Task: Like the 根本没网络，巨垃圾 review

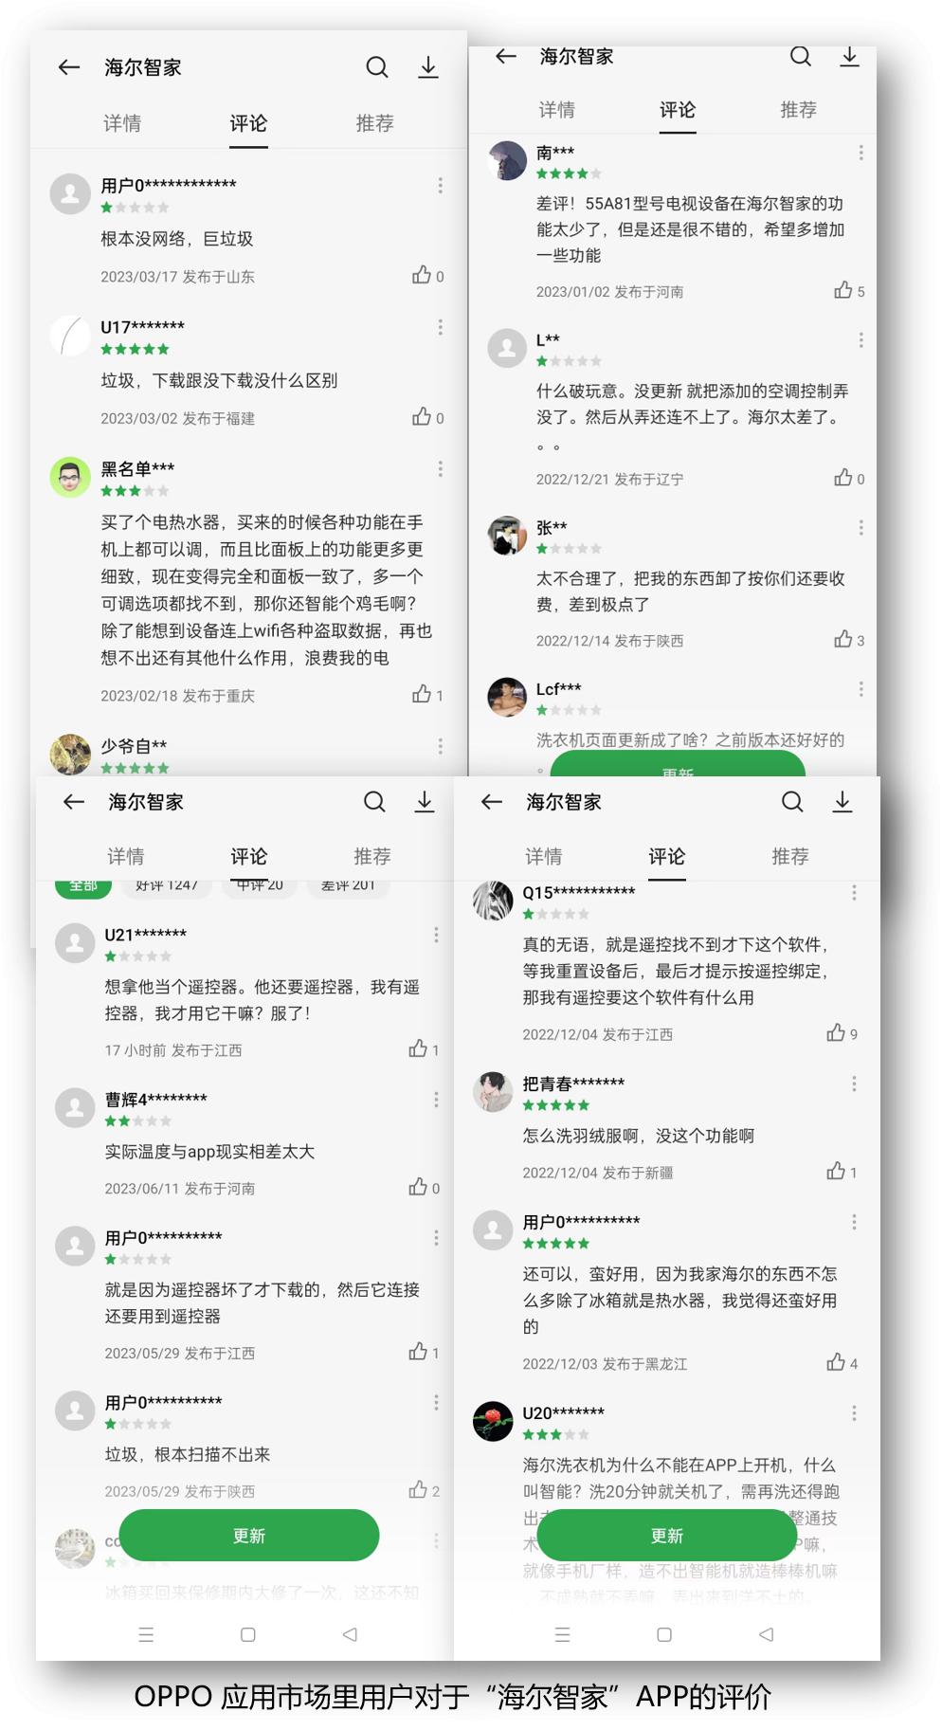Action: 422,275
